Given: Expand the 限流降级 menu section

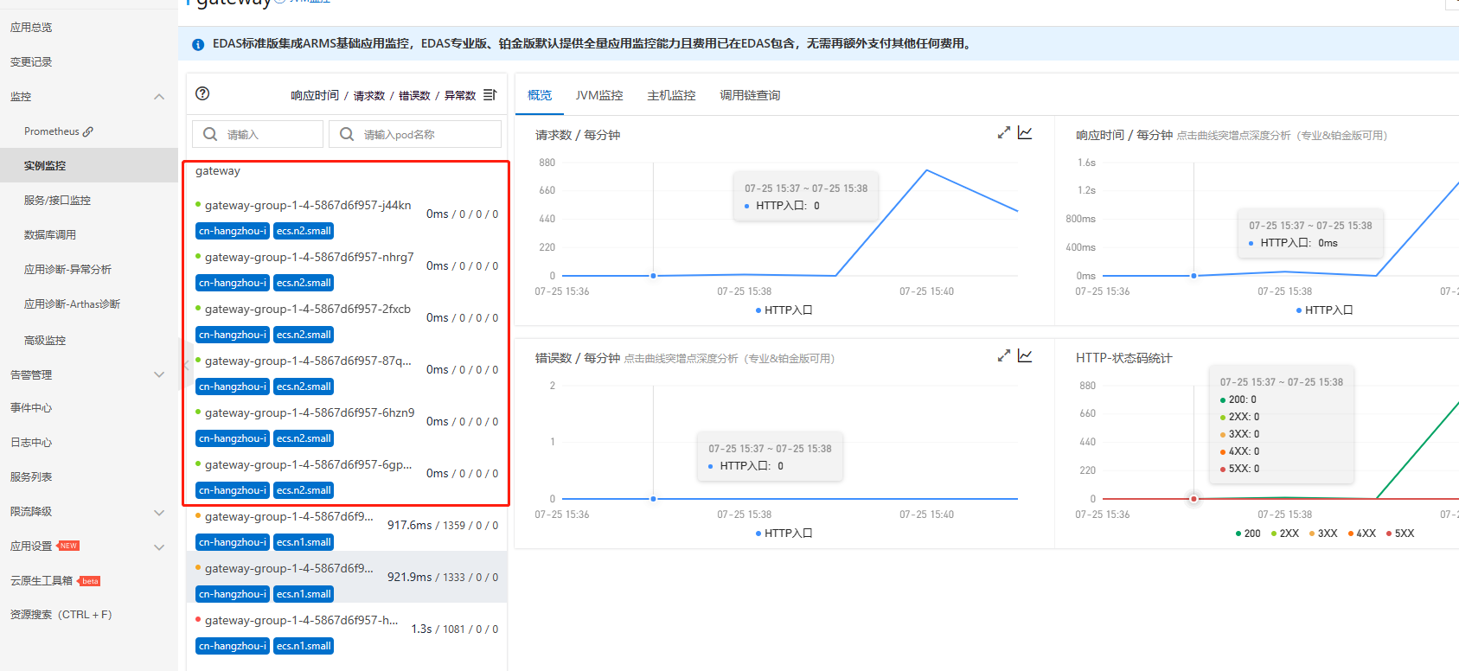Looking at the screenshot, I should coord(159,512).
